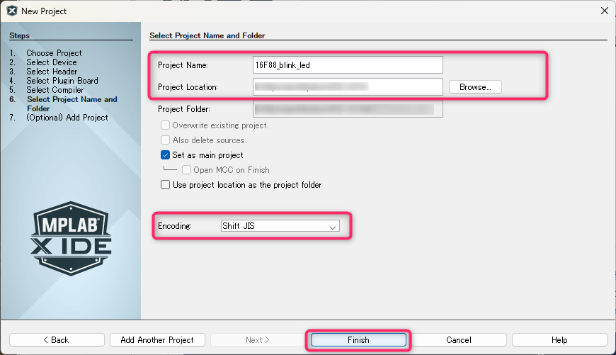Close the New Project dialog
The width and height of the screenshot is (616, 355).
(x=604, y=11)
